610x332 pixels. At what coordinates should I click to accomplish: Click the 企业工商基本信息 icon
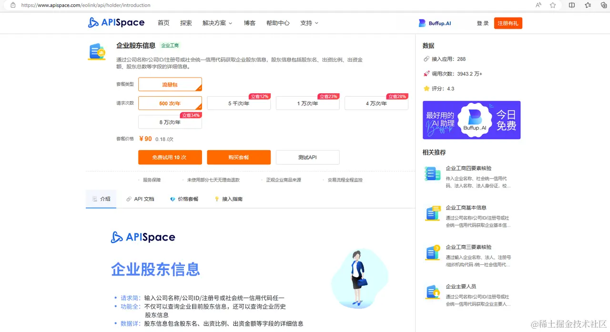(432, 213)
